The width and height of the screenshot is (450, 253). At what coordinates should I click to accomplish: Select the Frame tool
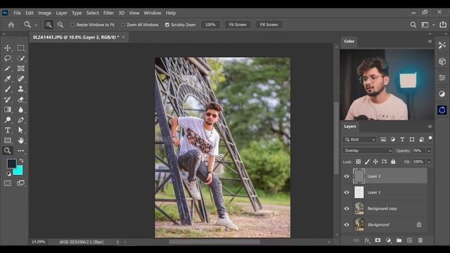pyautogui.click(x=20, y=69)
